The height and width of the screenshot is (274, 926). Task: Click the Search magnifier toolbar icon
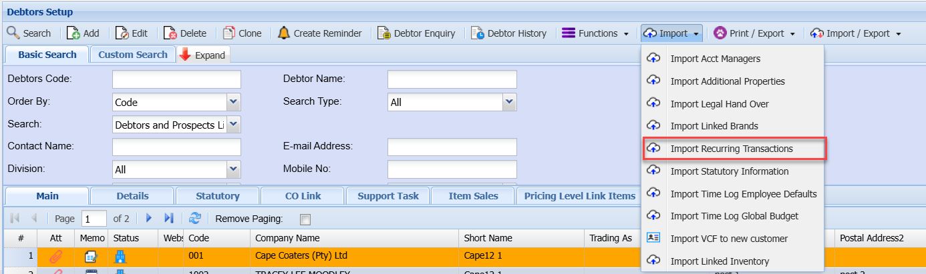tap(13, 33)
